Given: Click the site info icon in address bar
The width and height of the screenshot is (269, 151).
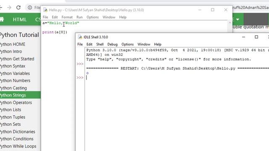Looking at the screenshot, I should (30, 8).
